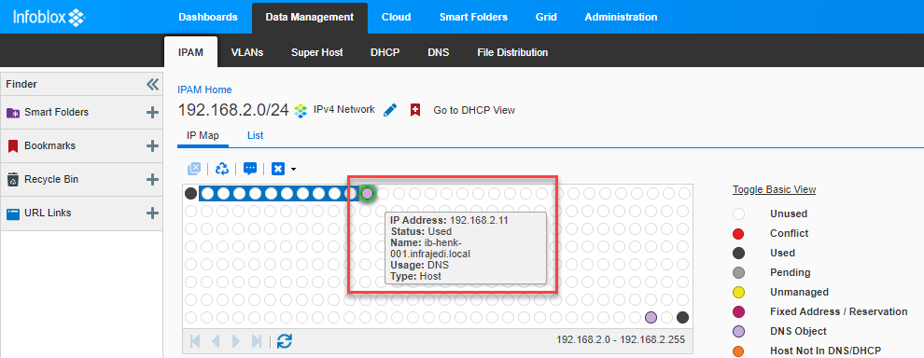Switch to List view tab
924x358 pixels.
[255, 135]
